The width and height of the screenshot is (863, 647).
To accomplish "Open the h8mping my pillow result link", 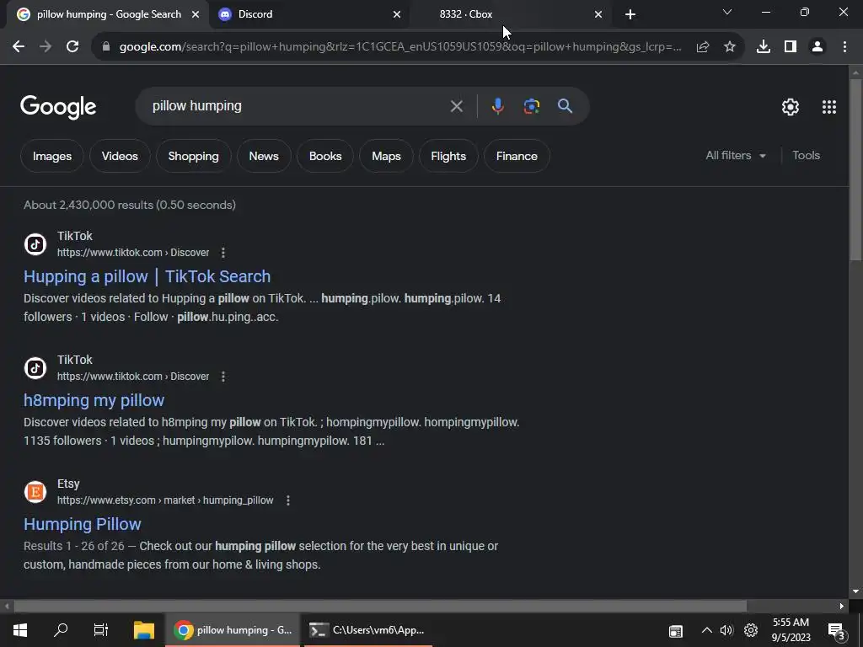I will point(94,400).
